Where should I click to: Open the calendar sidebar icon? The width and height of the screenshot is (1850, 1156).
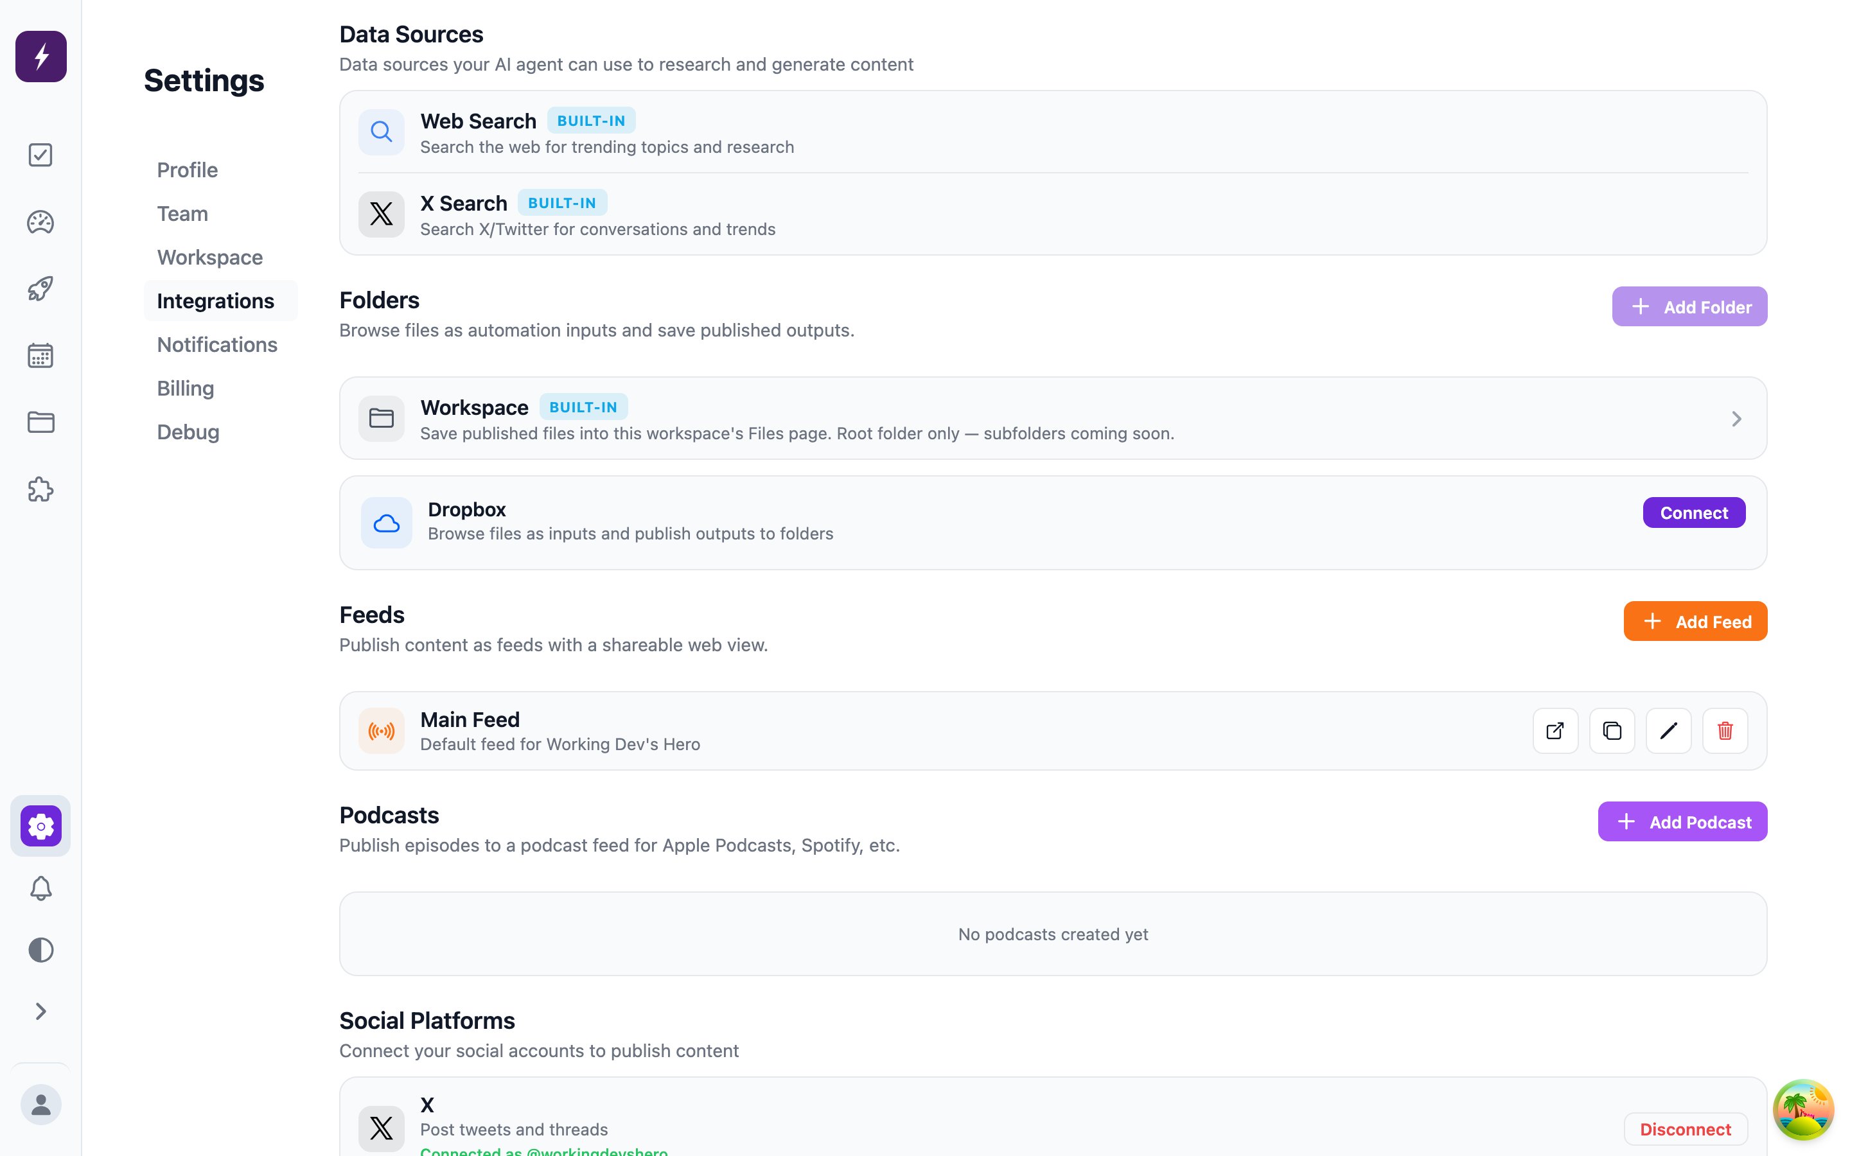click(40, 356)
